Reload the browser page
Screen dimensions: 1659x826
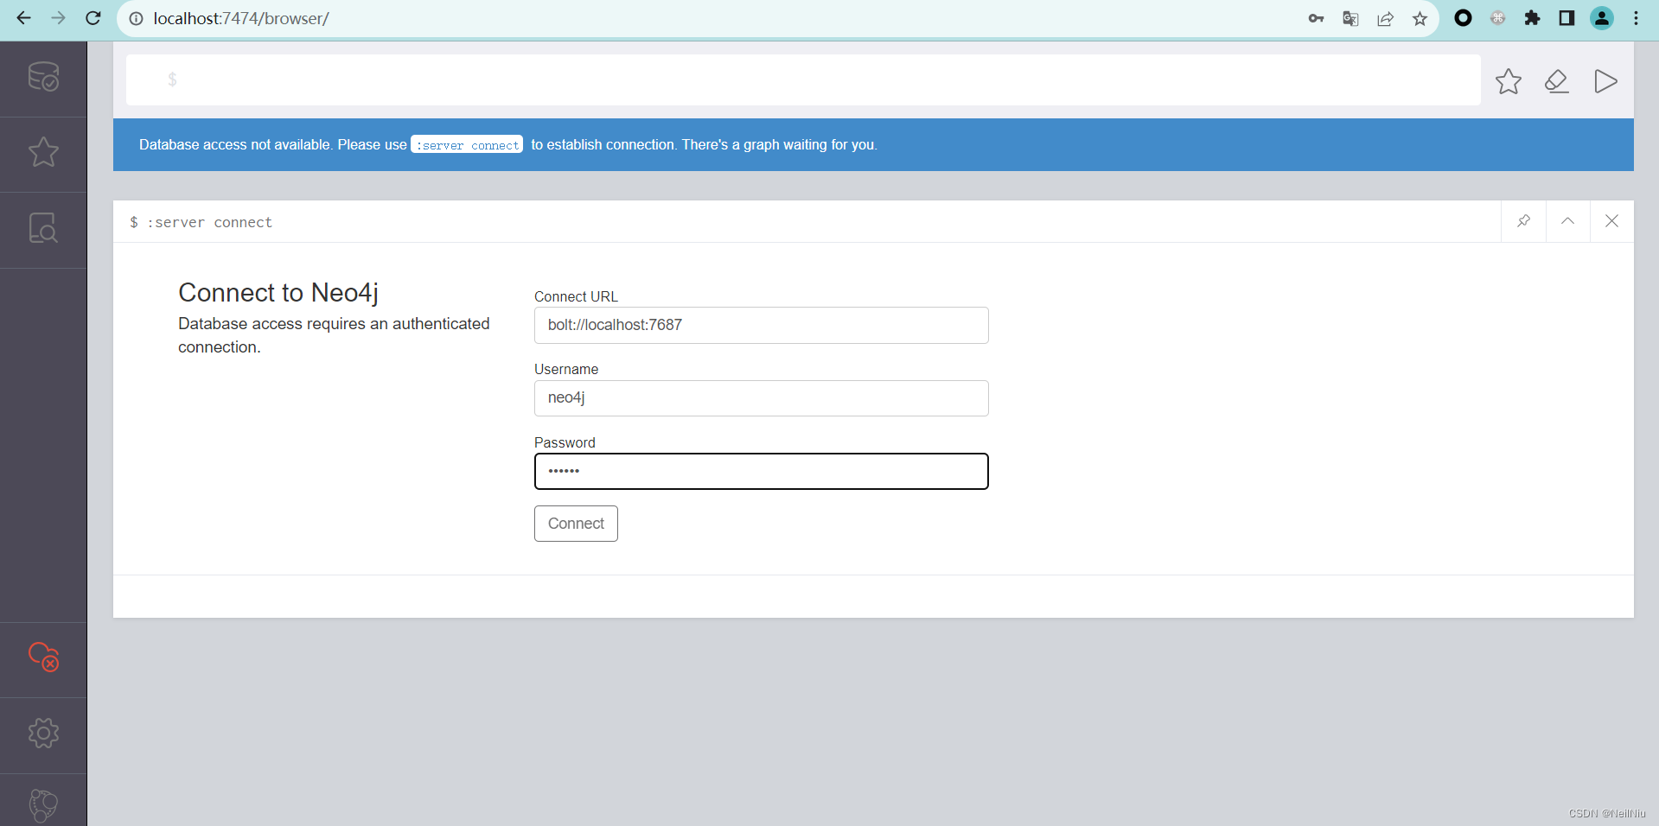93,18
